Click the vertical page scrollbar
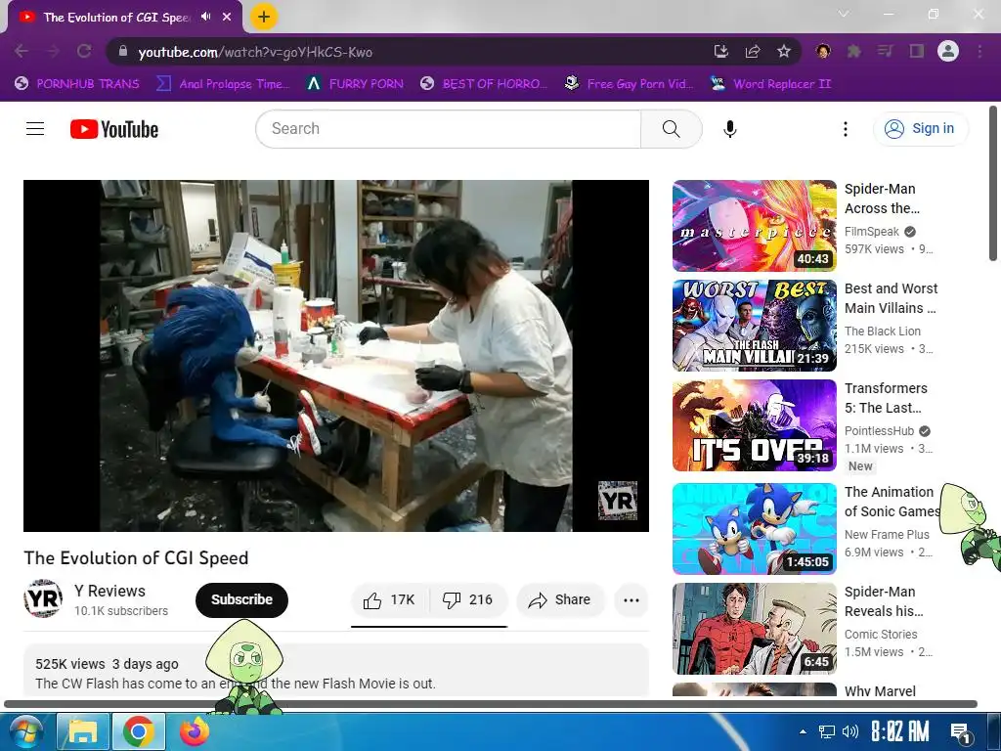Screen dimensions: 1001x751 tap(993, 183)
